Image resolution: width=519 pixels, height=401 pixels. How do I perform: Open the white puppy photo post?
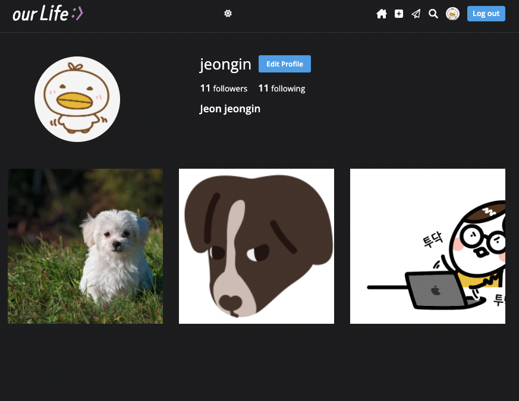(86, 246)
